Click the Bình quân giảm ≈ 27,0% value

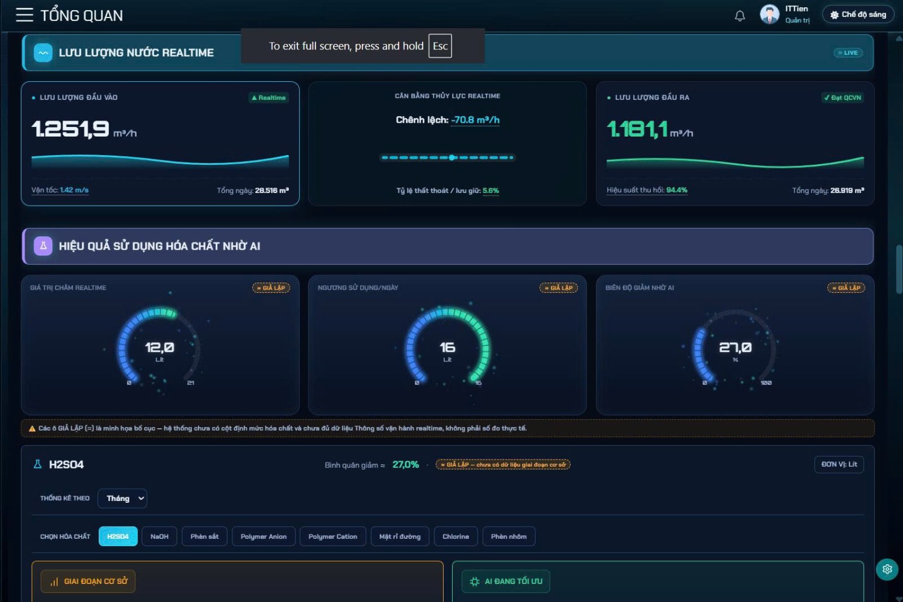[x=372, y=465]
